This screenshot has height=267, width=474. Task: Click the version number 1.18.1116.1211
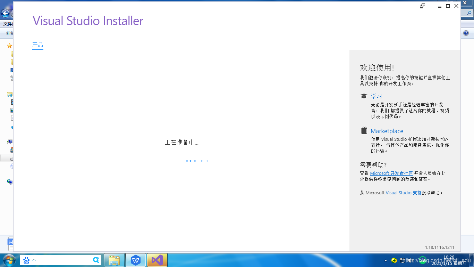(x=440, y=248)
